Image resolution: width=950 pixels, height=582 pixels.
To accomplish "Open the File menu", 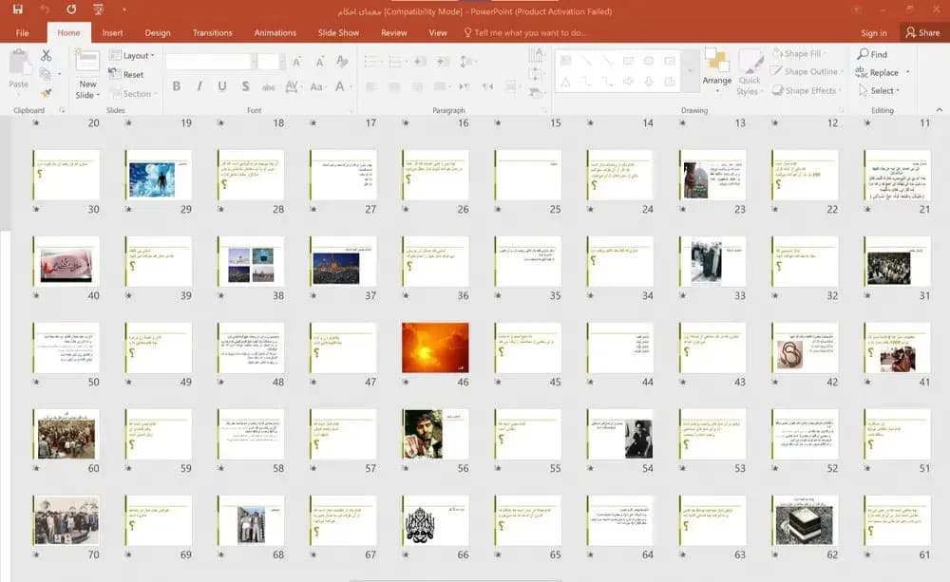I will (x=23, y=32).
